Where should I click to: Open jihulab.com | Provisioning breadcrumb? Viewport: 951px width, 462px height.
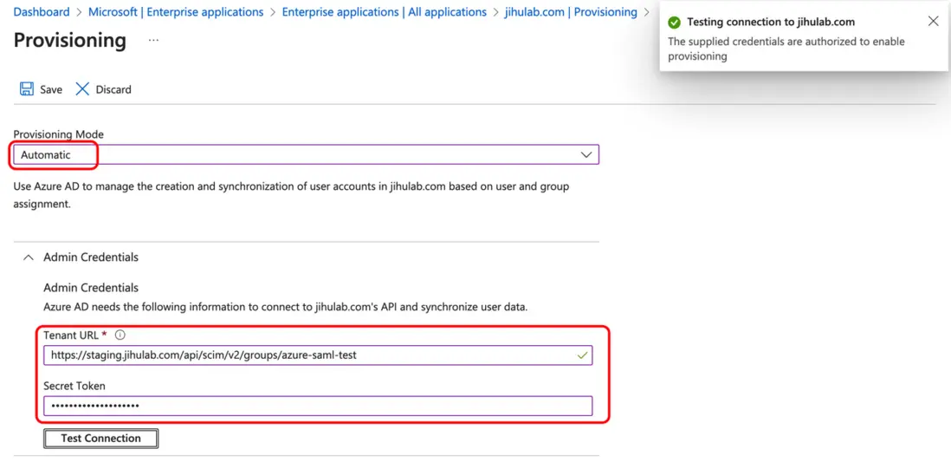tap(571, 12)
